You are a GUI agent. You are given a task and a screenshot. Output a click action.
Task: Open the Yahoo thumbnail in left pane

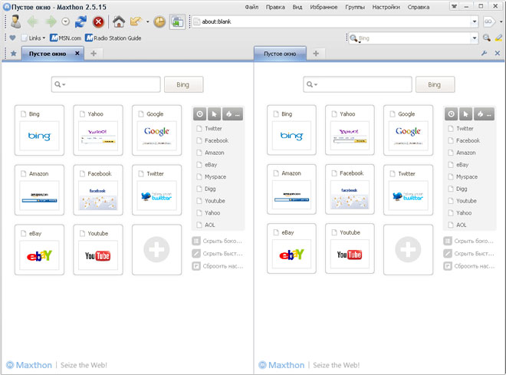coord(98,130)
